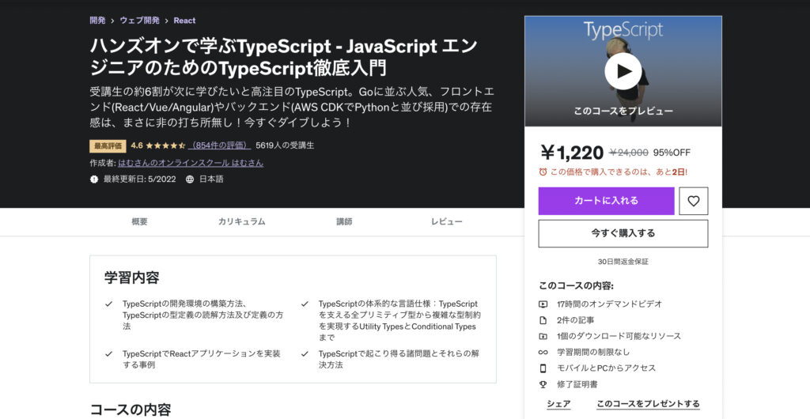Click 17時間のオンデマンドビデオ text
Viewport: 810px width, 419px height.
[610, 304]
